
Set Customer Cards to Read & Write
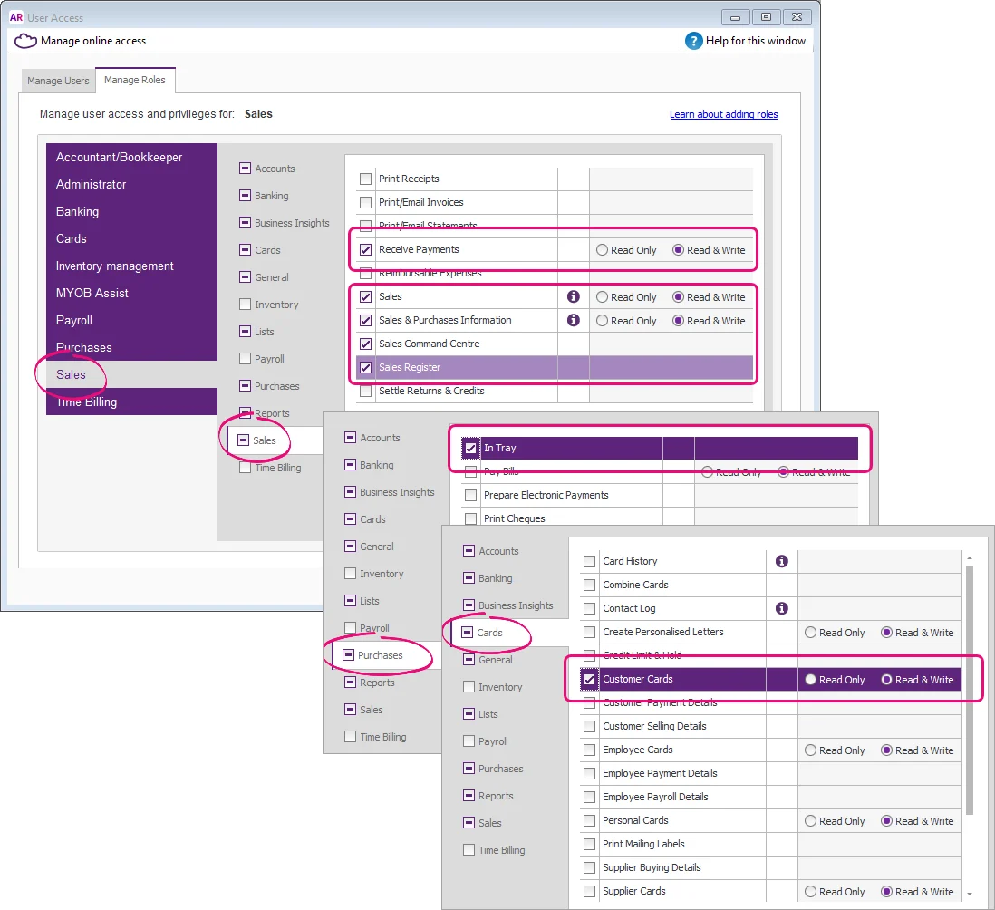point(886,680)
